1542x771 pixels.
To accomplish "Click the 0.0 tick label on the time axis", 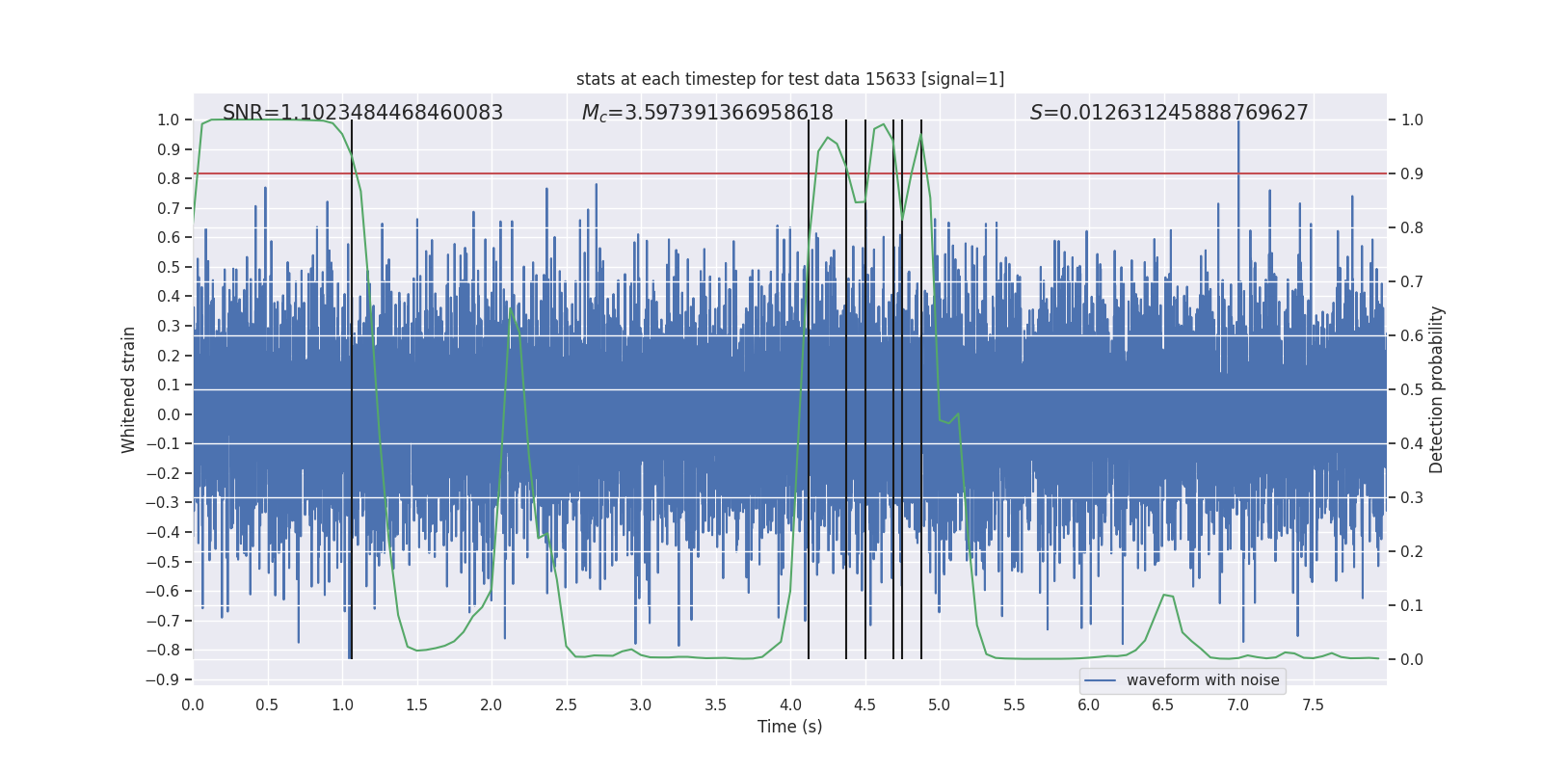I will coord(193,705).
